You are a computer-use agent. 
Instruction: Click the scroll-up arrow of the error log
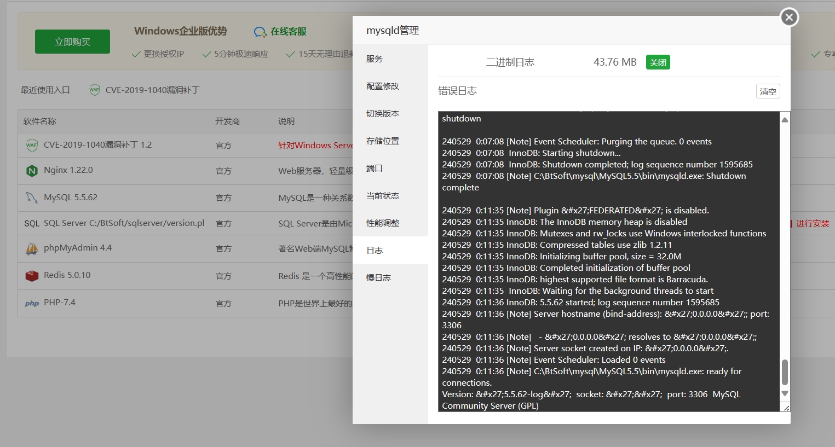785,120
